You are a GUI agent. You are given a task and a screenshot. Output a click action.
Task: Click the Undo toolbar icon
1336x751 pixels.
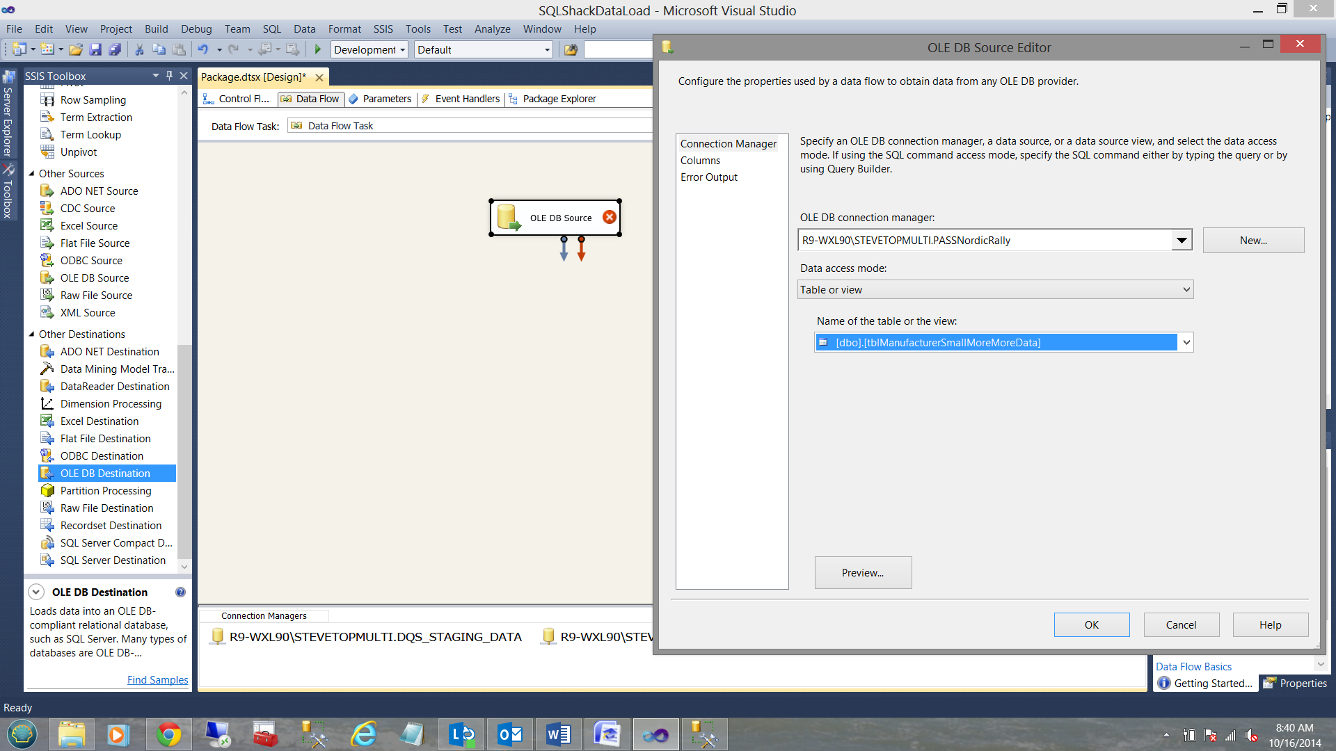[x=203, y=49]
